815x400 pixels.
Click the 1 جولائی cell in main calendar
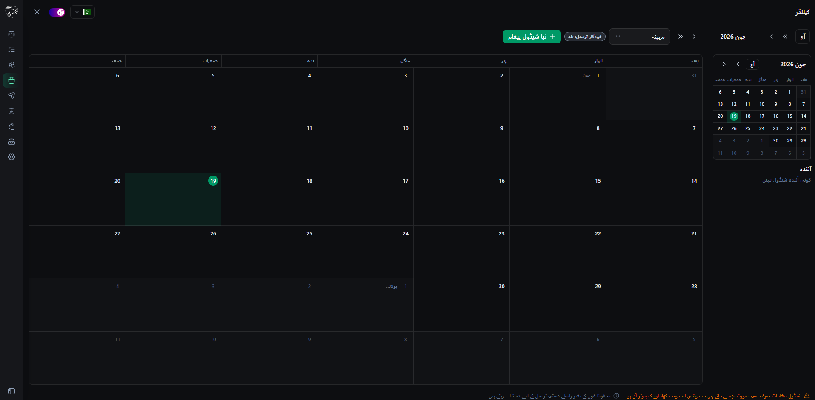[x=365, y=304]
